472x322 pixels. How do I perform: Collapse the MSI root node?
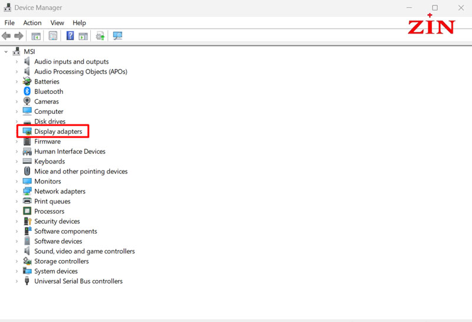[6, 52]
